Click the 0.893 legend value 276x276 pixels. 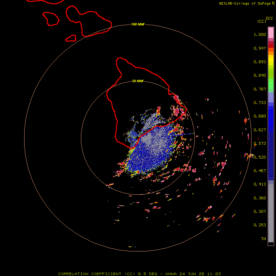[x=260, y=62]
